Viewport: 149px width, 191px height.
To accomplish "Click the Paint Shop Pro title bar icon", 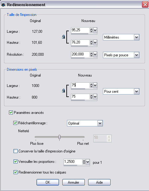I will coord(3,5).
